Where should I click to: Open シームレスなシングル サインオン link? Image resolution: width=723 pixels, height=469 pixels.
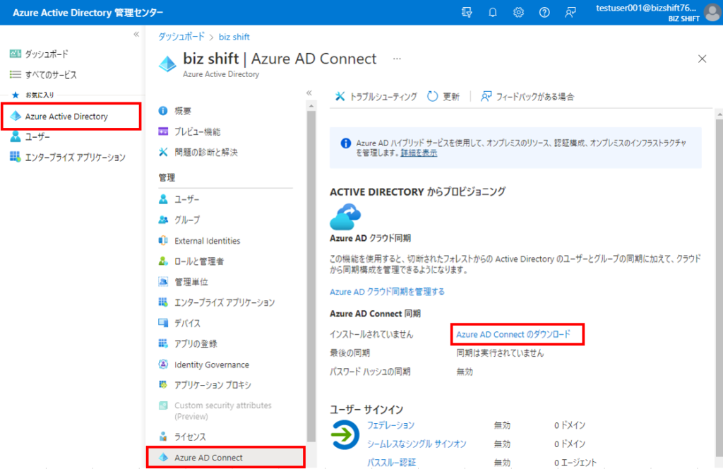pos(417,444)
